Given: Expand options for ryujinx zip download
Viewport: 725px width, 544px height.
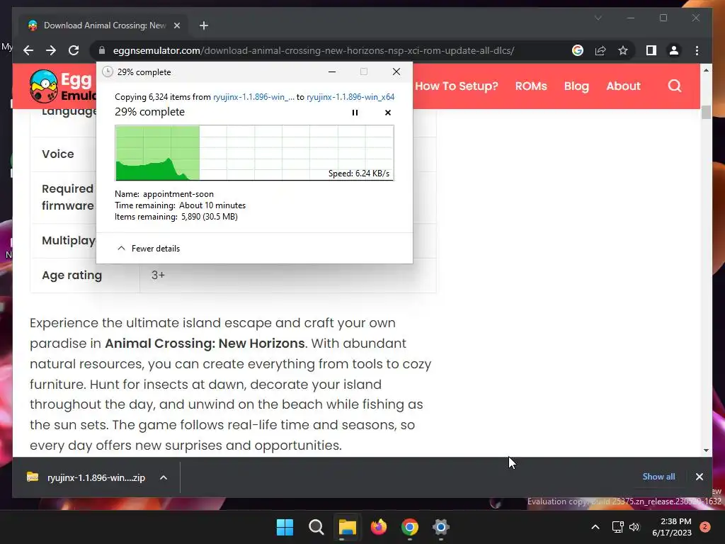Looking at the screenshot, I should point(164,477).
